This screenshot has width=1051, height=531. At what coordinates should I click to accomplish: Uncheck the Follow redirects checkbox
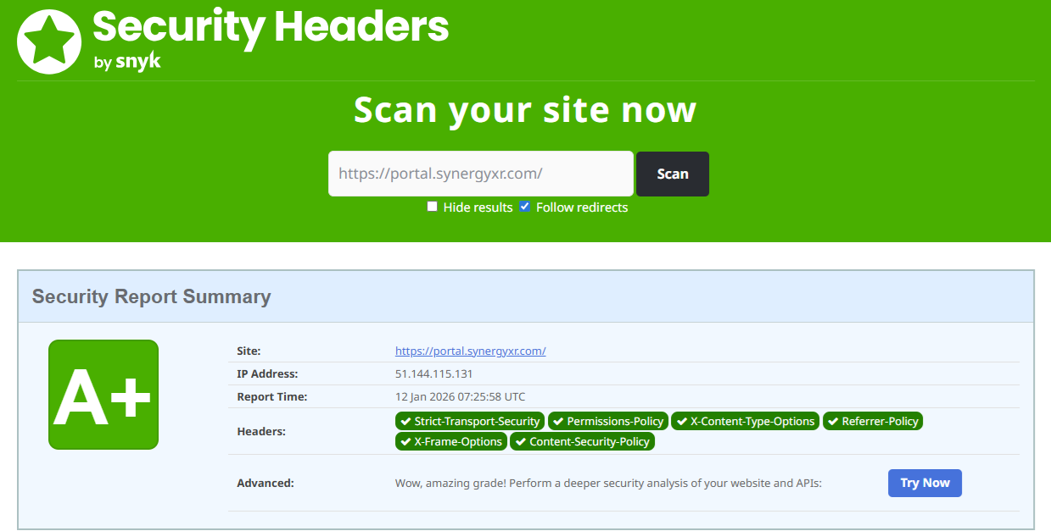(x=525, y=207)
